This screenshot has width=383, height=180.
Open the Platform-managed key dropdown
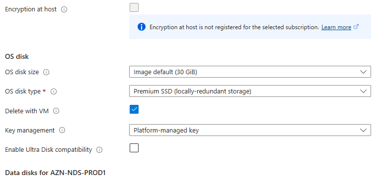pos(250,130)
